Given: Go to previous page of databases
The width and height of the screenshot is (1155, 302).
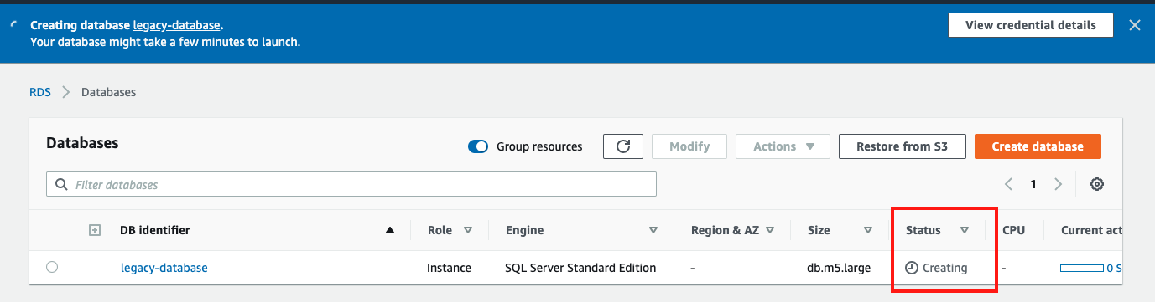Looking at the screenshot, I should (x=1008, y=184).
